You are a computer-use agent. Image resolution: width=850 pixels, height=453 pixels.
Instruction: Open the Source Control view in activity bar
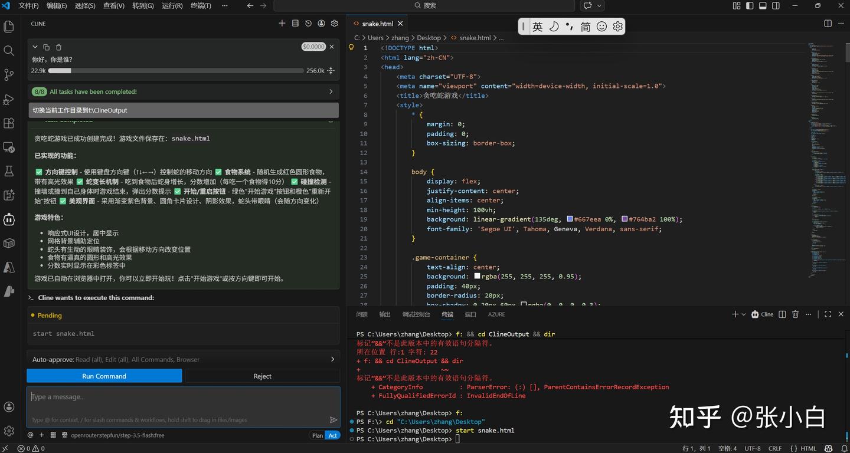coord(9,75)
